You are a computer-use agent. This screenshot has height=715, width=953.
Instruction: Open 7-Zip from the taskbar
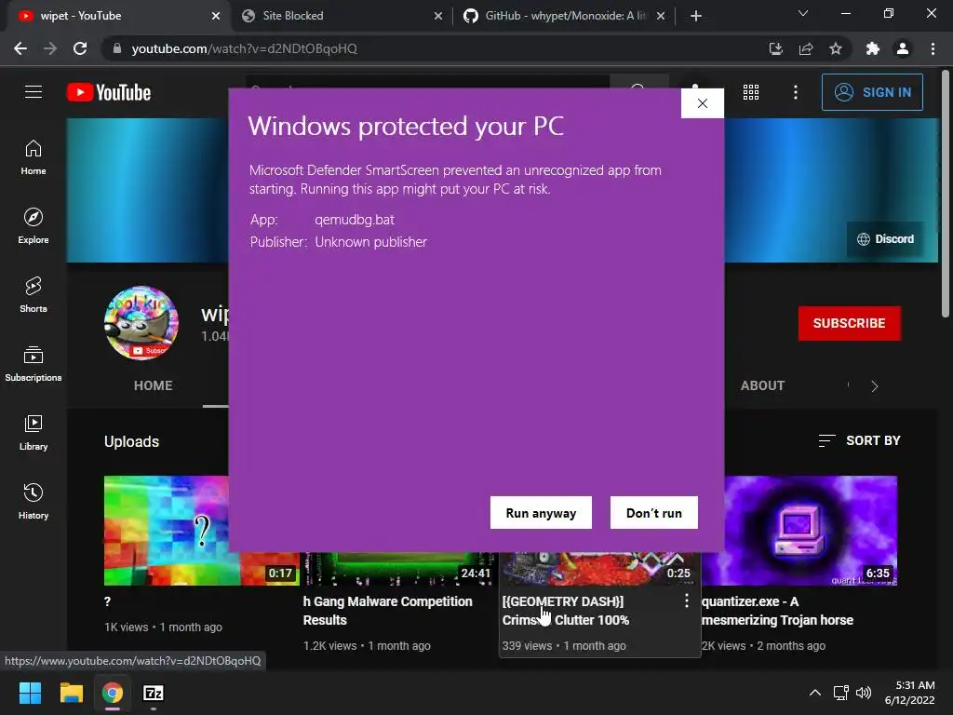click(154, 693)
